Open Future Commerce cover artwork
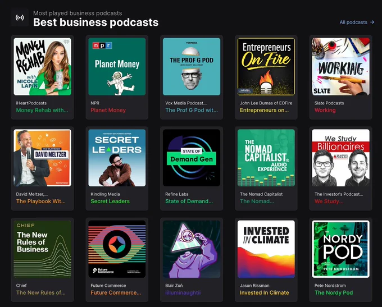Viewport: 382px width, 307px height. tap(117, 249)
